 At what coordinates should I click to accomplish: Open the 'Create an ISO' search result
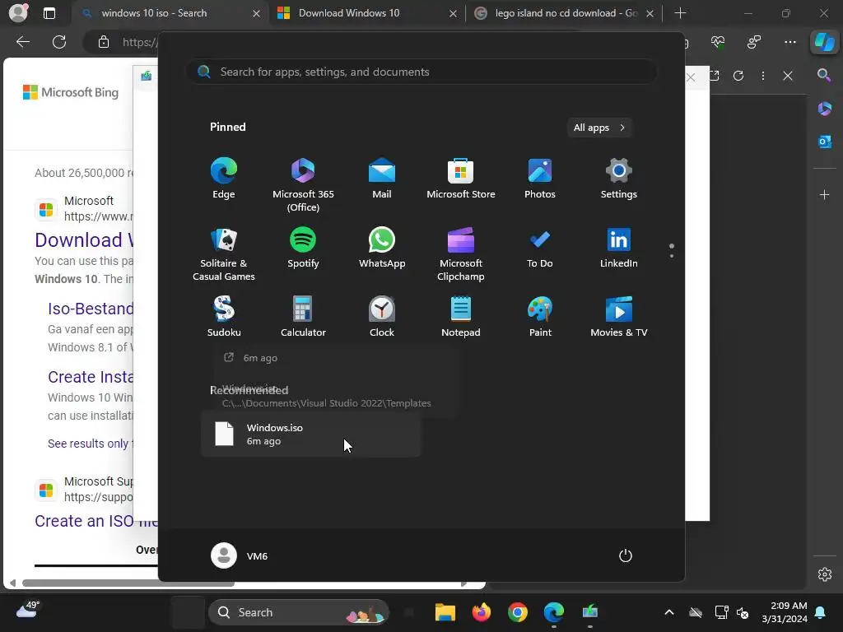[x=96, y=521]
